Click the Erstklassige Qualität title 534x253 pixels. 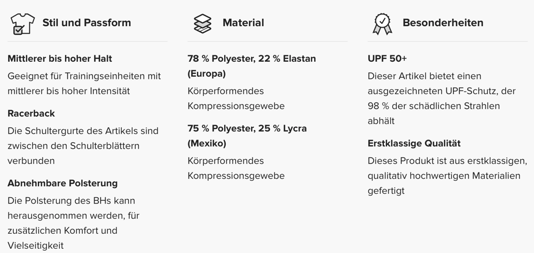pos(414,143)
